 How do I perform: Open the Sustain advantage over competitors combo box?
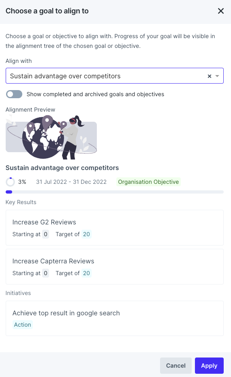(x=115, y=76)
